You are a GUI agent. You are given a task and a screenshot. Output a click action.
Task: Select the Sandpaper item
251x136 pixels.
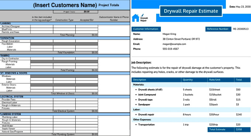click(x=144, y=105)
